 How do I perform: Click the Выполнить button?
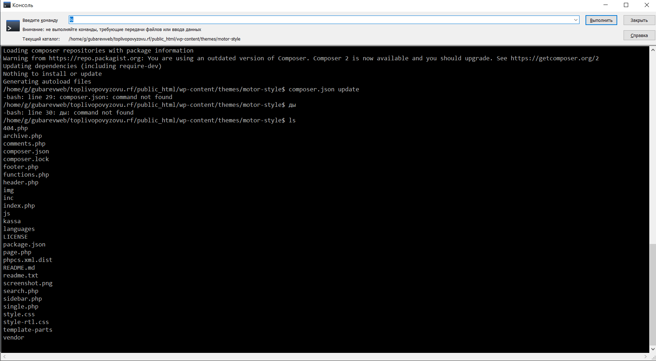click(x=601, y=20)
